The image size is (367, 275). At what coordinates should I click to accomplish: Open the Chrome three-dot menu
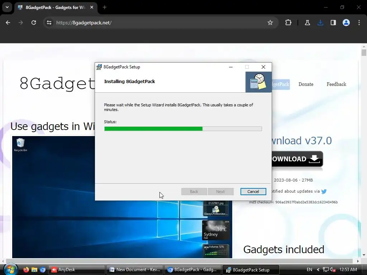[359, 23]
